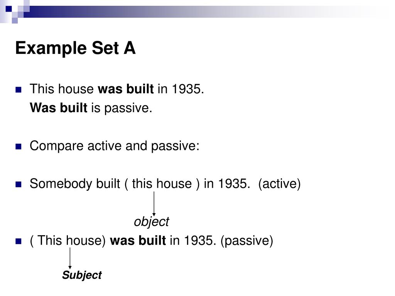Viewport: 395px width, 296px height.
Task: Click the 'Example Set A' slide title
Action: 75,48
